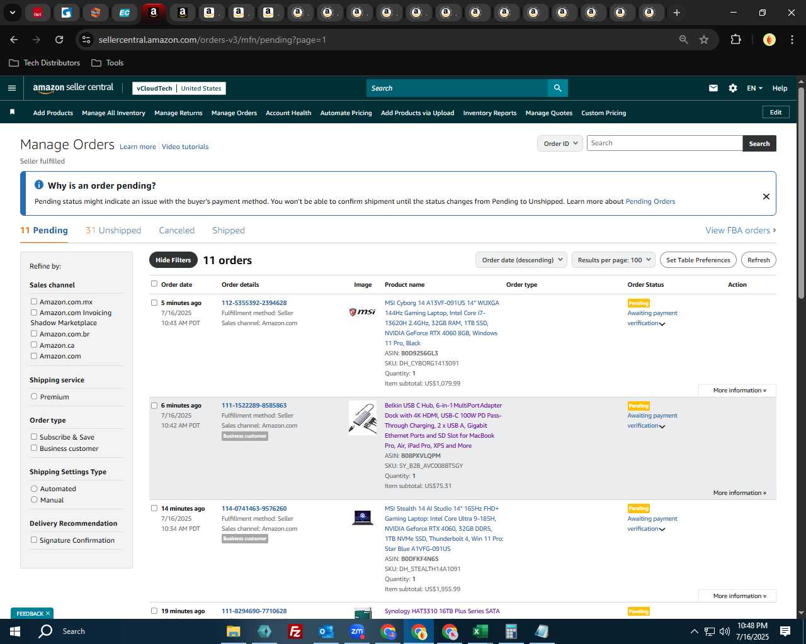Click the Hide Filters button

pos(173,260)
